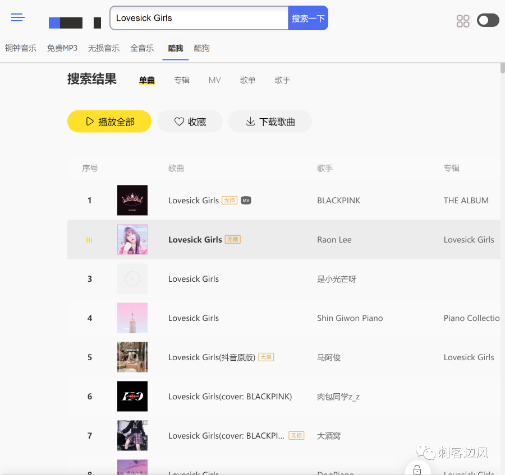This screenshot has height=475, width=505.
Task: Click the 搜索一下 search button
Action: [x=308, y=18]
